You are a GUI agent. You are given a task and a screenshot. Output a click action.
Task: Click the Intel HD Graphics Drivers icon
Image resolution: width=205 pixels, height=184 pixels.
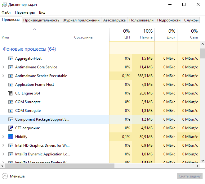tap(11, 145)
